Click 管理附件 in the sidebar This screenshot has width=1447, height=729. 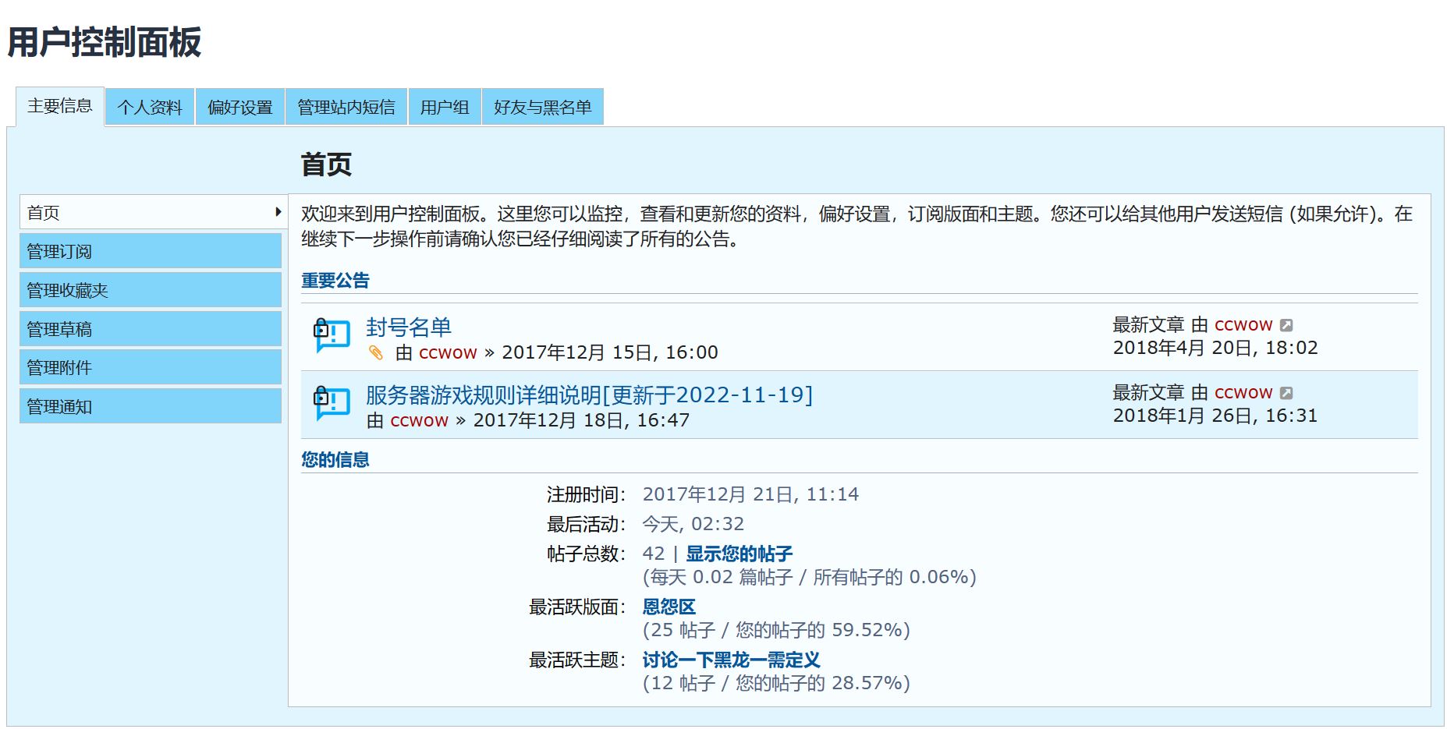coord(150,367)
